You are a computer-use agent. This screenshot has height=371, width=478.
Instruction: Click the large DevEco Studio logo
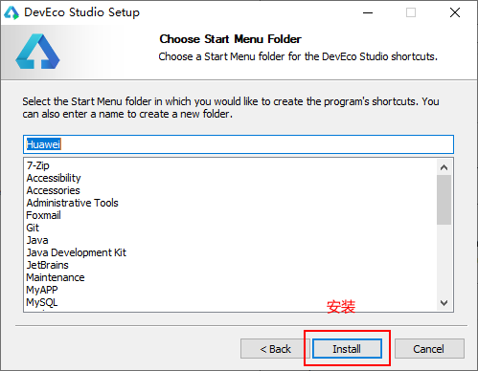[37, 52]
